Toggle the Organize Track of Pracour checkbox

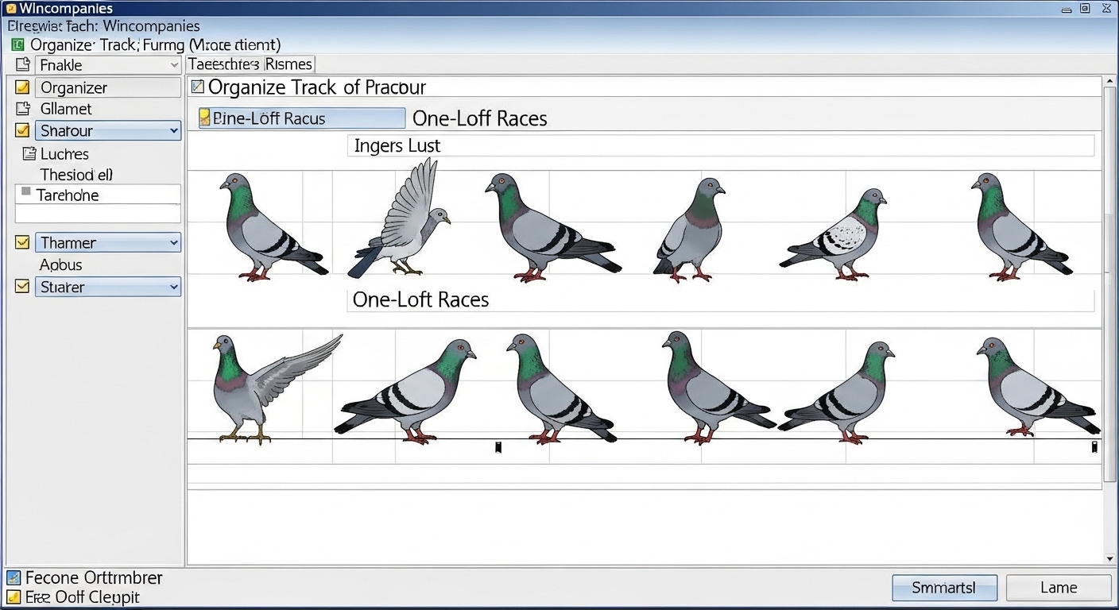tap(198, 87)
